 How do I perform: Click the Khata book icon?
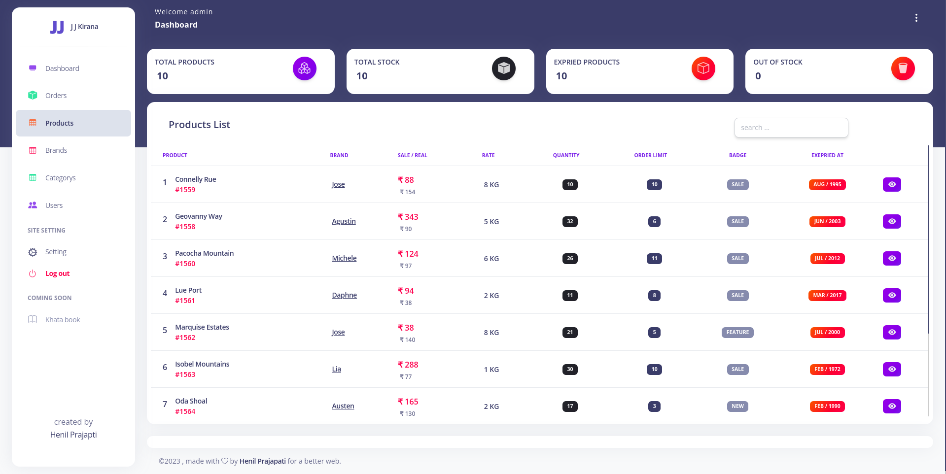[33, 319]
